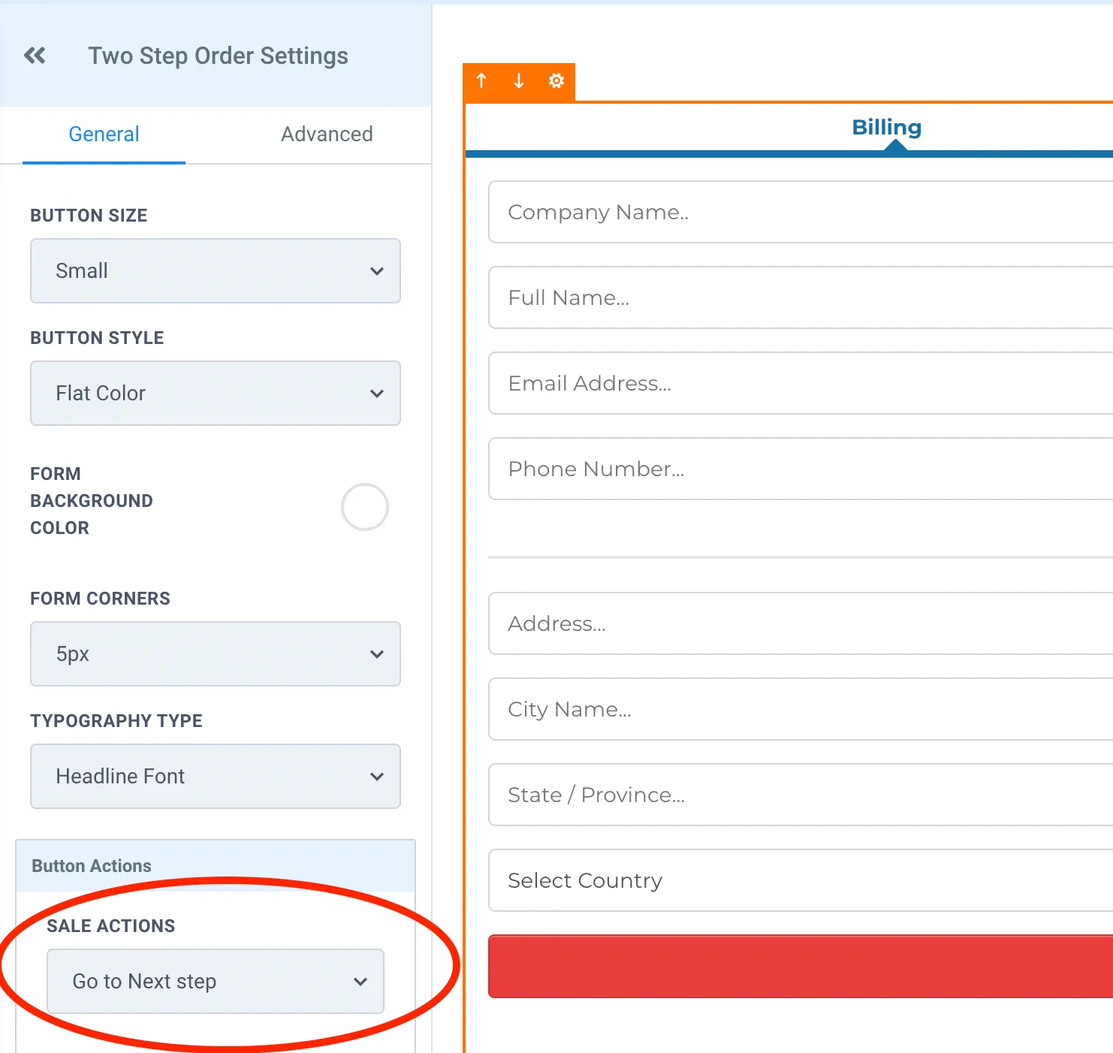Select the General tab
Image resolution: width=1113 pixels, height=1053 pixels.
coord(104,134)
